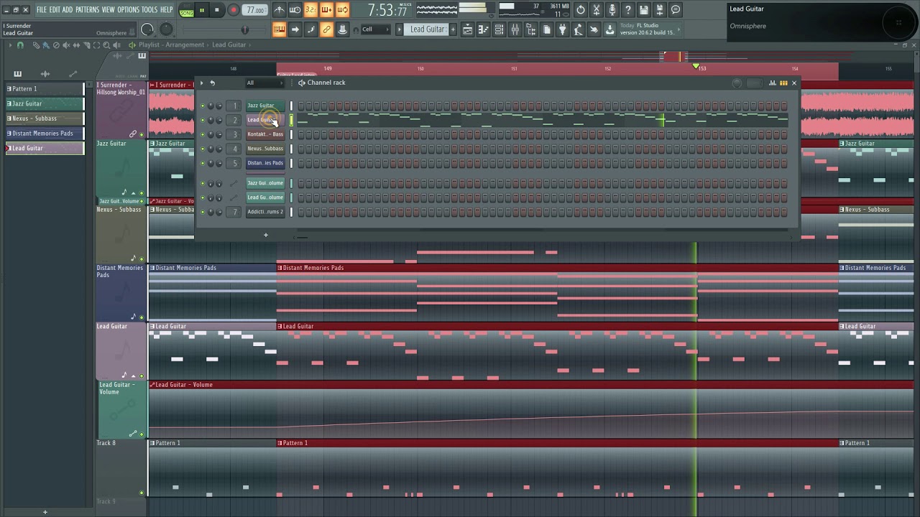Select Distant Memories Pads in pattern picker
Screen dimensions: 920x517
pos(45,134)
